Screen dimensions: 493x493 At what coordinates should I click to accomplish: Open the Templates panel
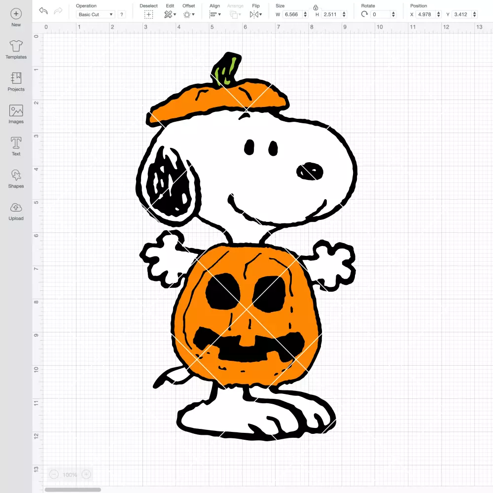point(16,50)
